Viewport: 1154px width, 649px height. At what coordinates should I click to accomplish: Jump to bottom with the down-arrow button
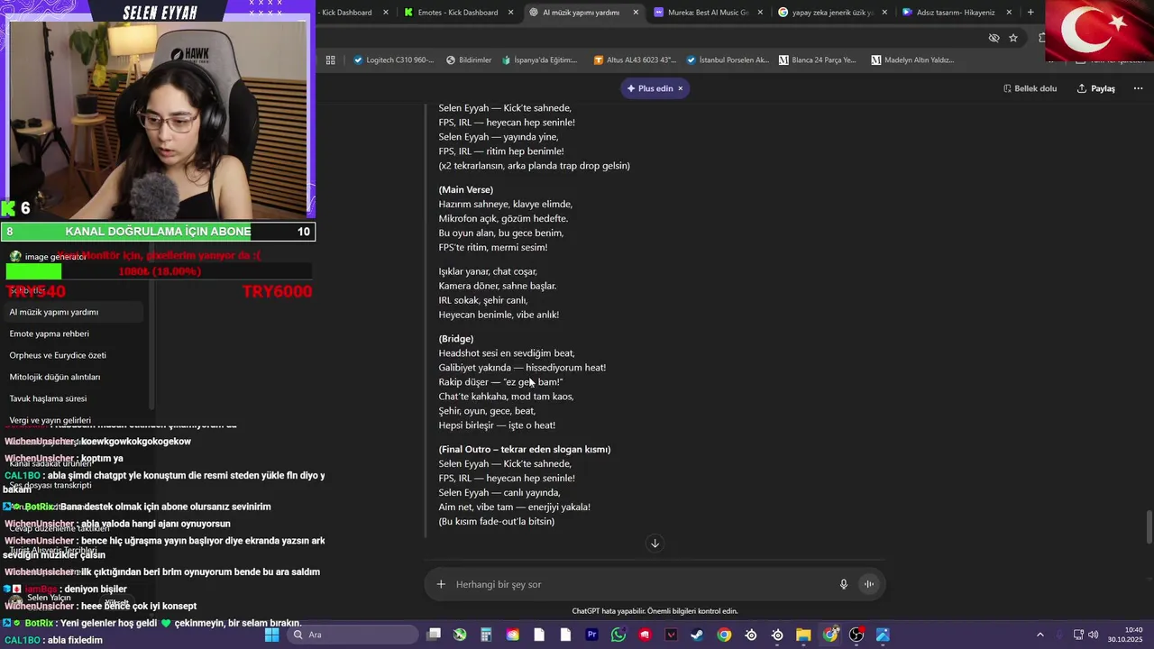click(x=655, y=543)
